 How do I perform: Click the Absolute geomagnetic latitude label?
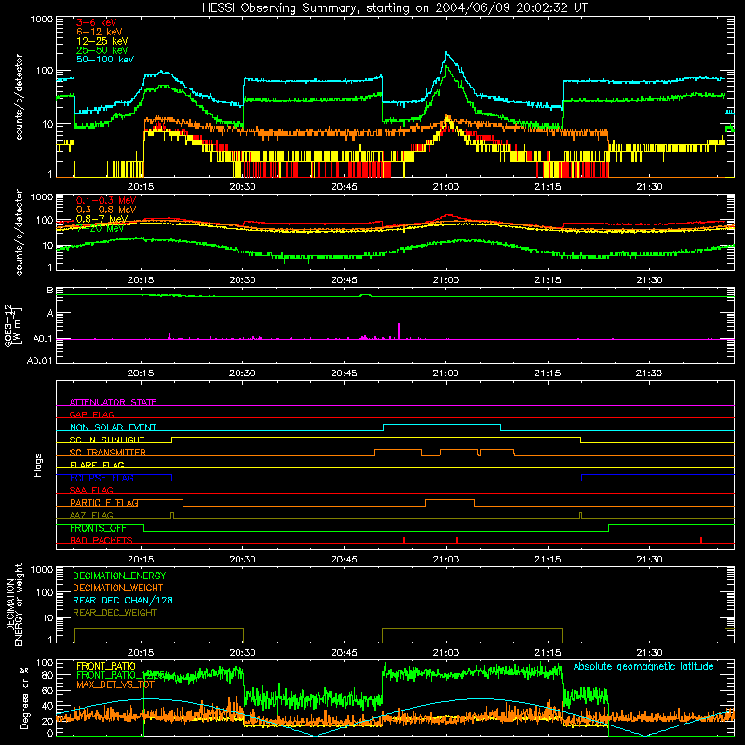[x=643, y=667]
